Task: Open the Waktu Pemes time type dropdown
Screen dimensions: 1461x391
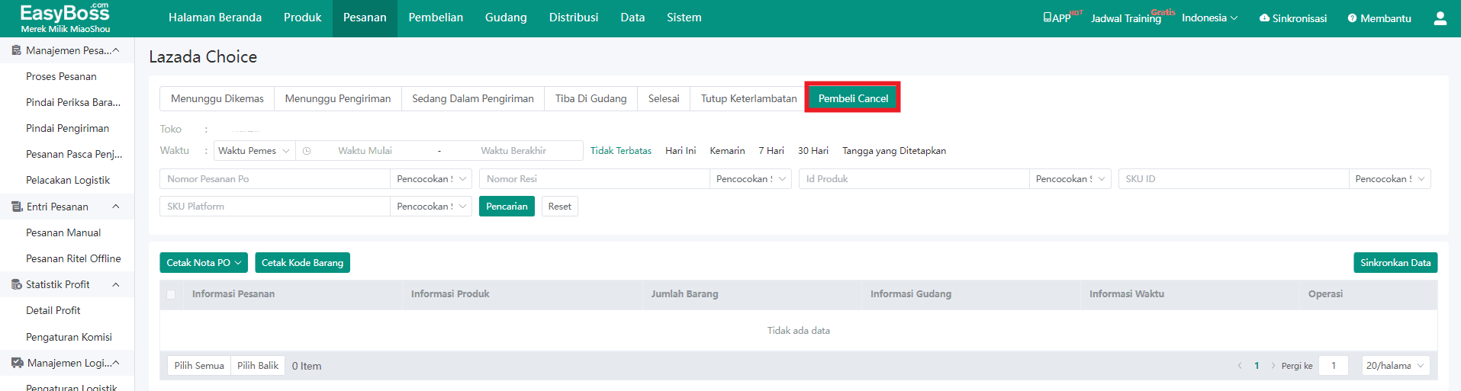Action: click(254, 151)
